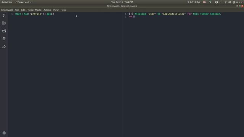Screen dimensions: 244x137
Task: Run the code with the play icon
Action: tap(4, 16)
